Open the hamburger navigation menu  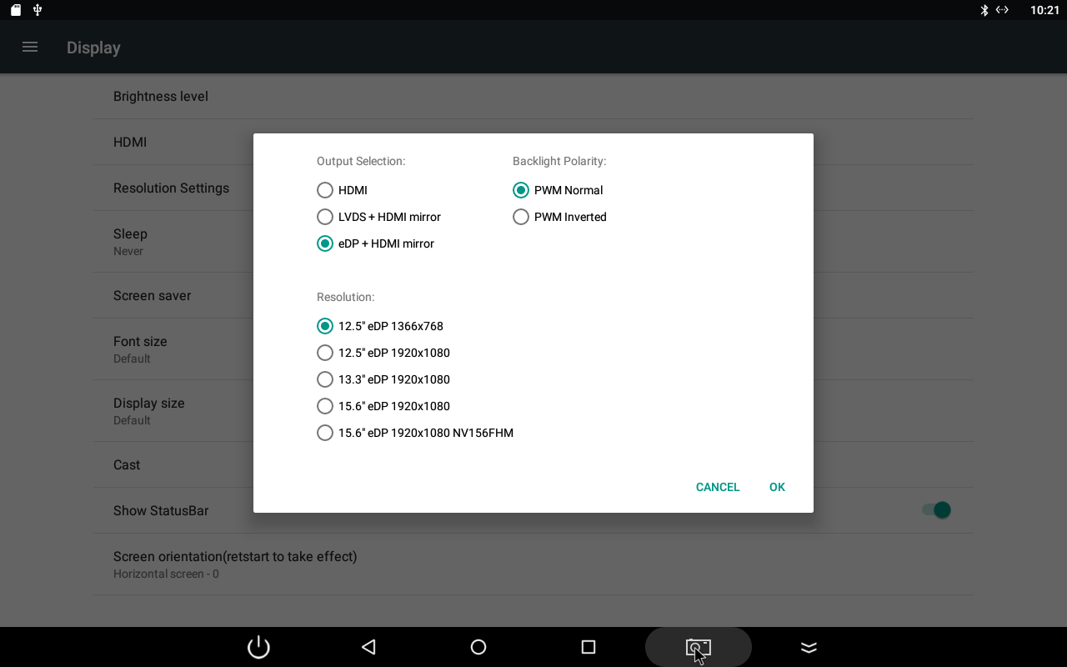click(30, 48)
